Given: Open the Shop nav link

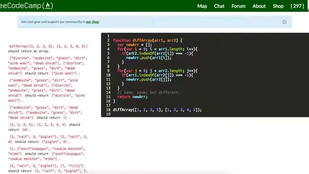Looking at the screenshot, I should (x=278, y=6).
